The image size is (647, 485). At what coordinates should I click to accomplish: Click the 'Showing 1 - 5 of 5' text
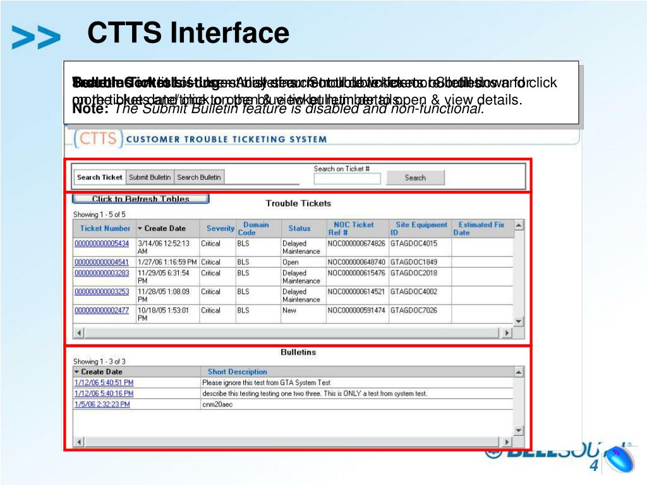pyautogui.click(x=99, y=215)
